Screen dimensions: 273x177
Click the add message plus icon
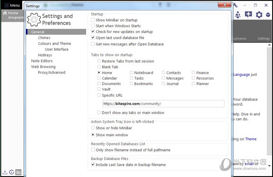(x=248, y=15)
